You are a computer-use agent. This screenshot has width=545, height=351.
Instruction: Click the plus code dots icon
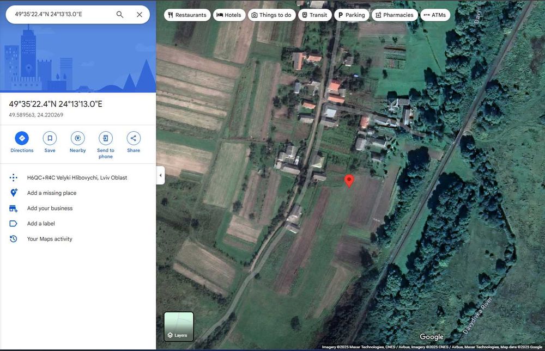click(13, 178)
